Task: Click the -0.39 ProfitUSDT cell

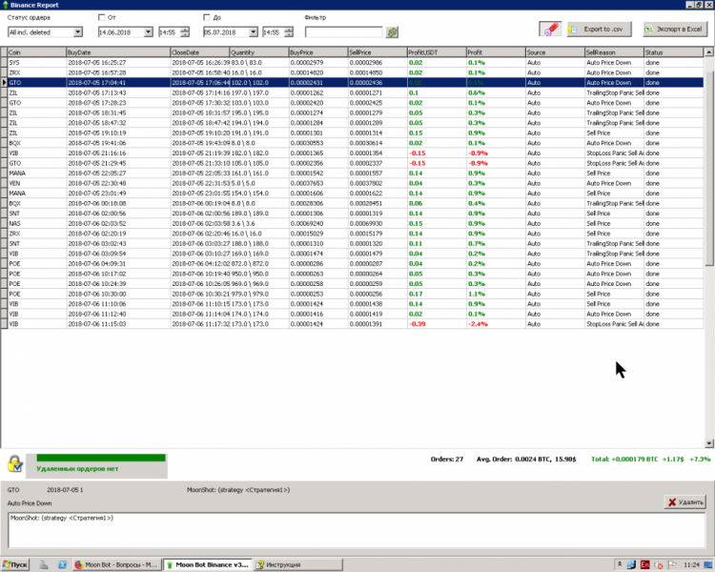Action: (x=437, y=324)
